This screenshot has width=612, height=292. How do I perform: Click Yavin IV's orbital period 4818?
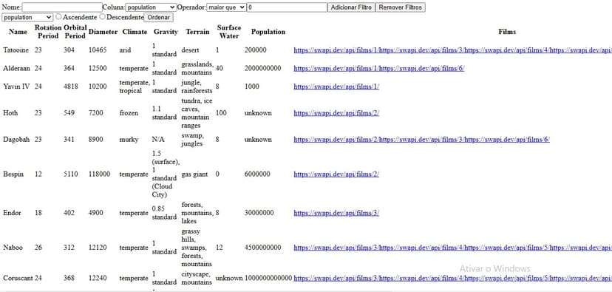pos(71,86)
